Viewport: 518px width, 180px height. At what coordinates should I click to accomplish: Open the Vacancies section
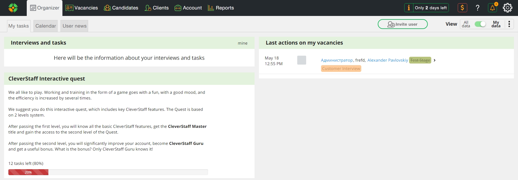pos(82,8)
